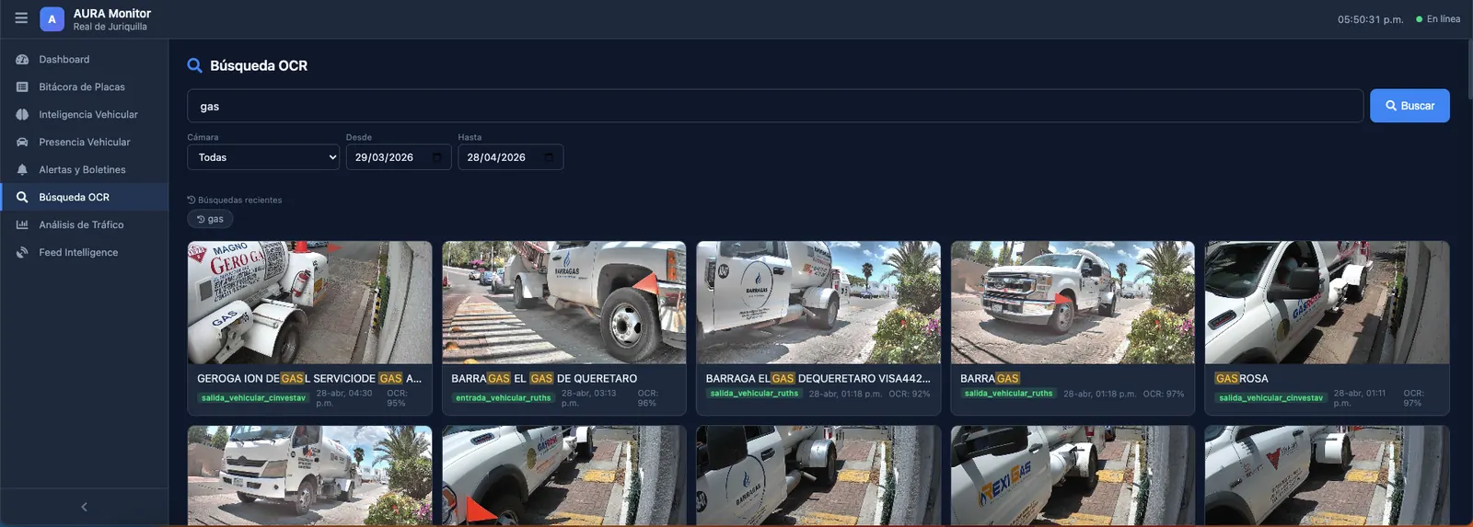
Task: Click the Alertas y Boletines bell icon
Action: tap(22, 170)
